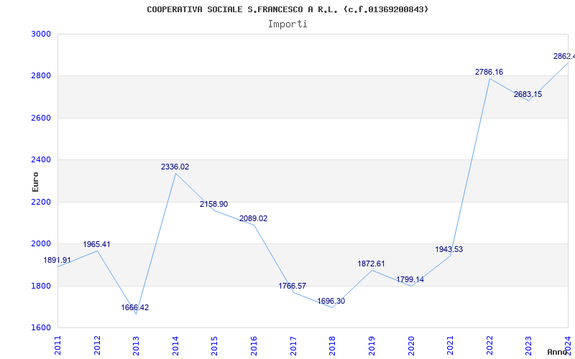The height and width of the screenshot is (359, 575).
Task: Click the Importi subtitle
Action: [x=287, y=24]
